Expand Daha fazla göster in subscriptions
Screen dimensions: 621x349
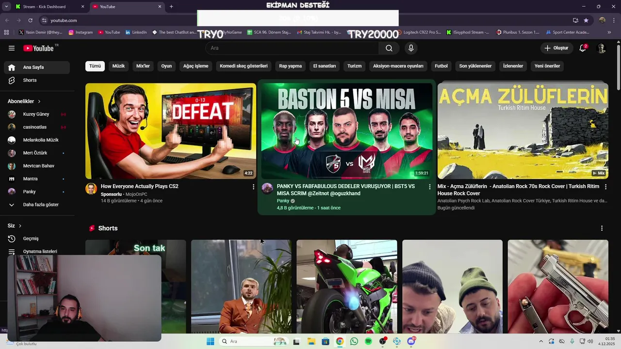[37, 205]
